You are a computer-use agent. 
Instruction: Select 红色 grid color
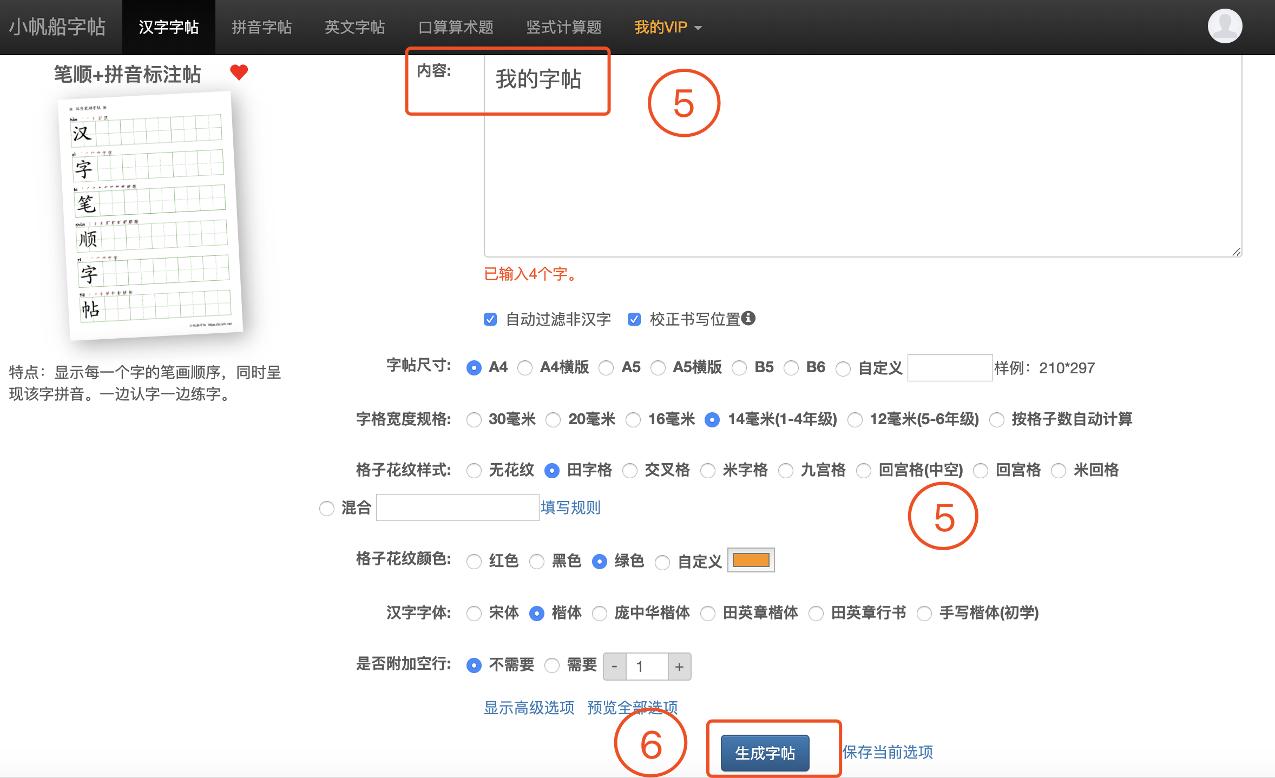[x=474, y=562]
